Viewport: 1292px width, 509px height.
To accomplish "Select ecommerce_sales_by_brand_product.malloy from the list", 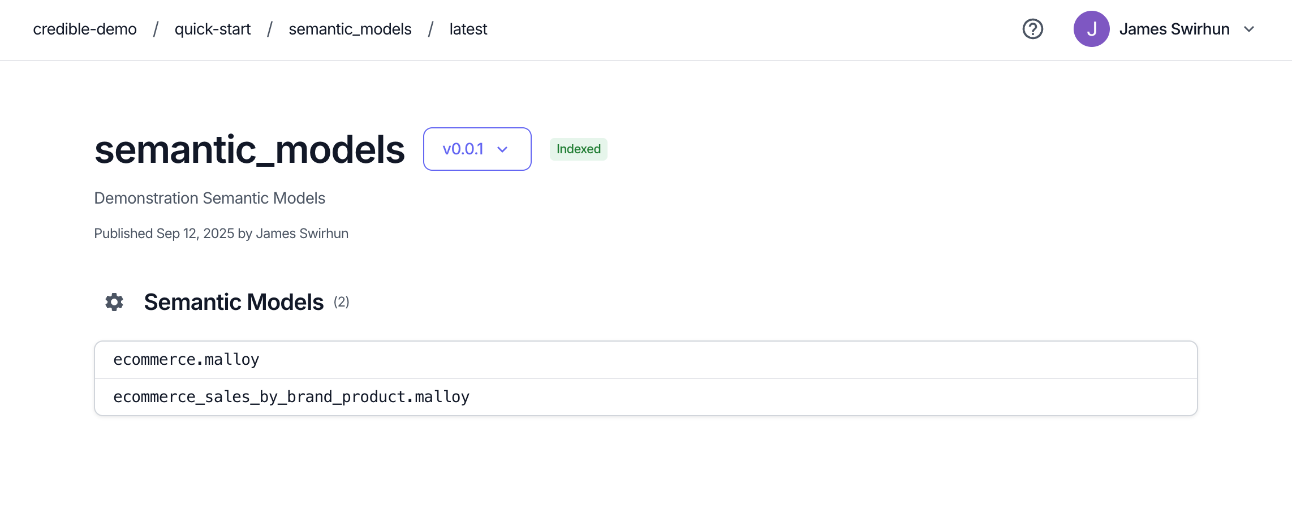I will click(291, 396).
